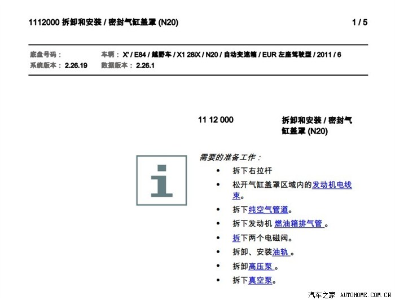
Task: Click the italic 需要的准备工作 heading
Action: tap(230, 157)
